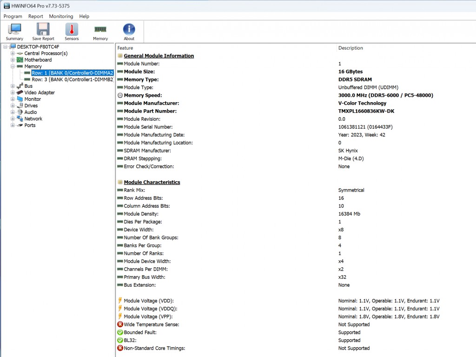Open the Monitoring menu

click(61, 16)
